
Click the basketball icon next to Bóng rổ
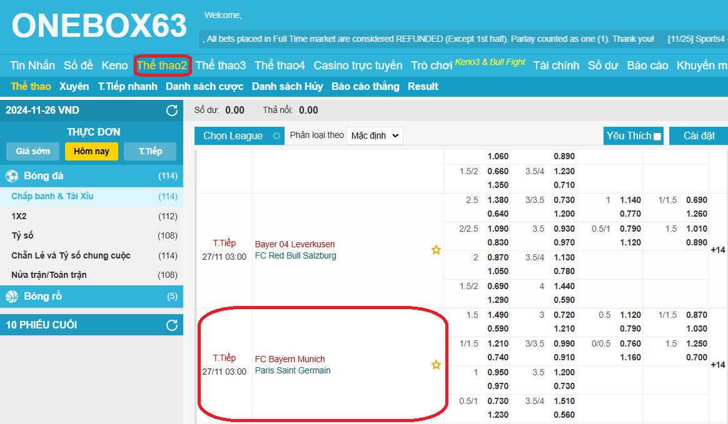(12, 297)
